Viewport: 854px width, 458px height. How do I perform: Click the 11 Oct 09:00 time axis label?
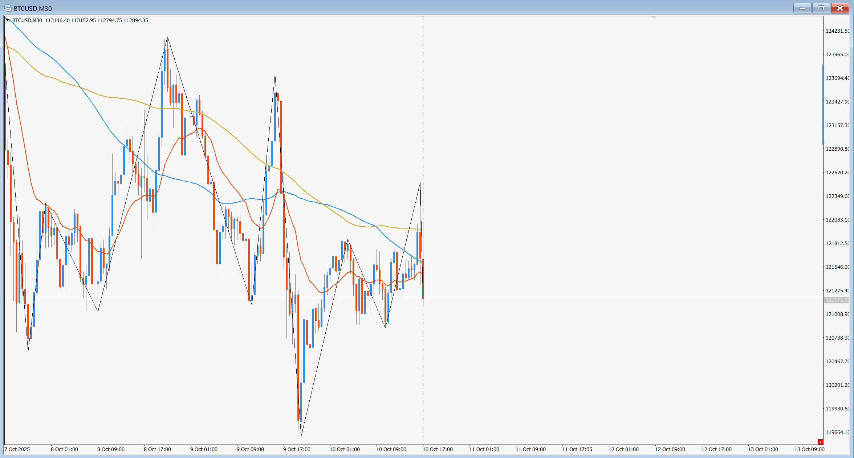(530, 449)
